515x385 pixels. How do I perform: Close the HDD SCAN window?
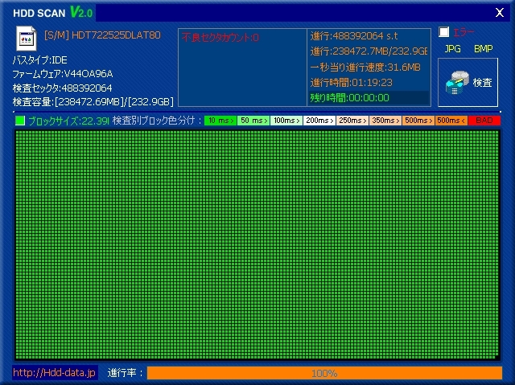pos(500,13)
